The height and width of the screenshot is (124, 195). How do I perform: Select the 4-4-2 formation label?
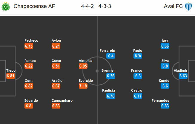pos(86,6)
